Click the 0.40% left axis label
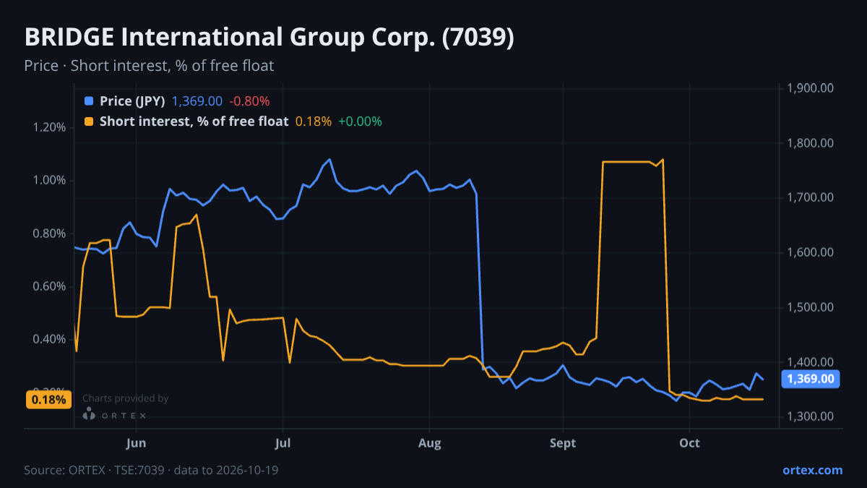 50,339
